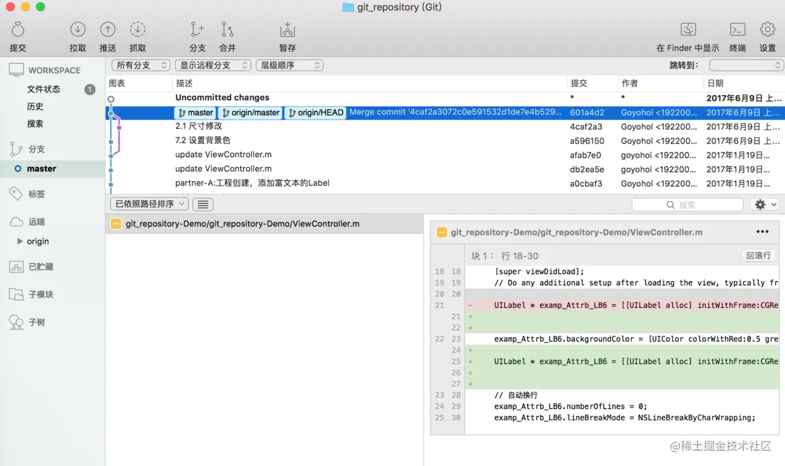This screenshot has width=785, height=466.
Task: Open the Ancestor Order (层级顺序) dropdown
Action: pyautogui.click(x=290, y=65)
